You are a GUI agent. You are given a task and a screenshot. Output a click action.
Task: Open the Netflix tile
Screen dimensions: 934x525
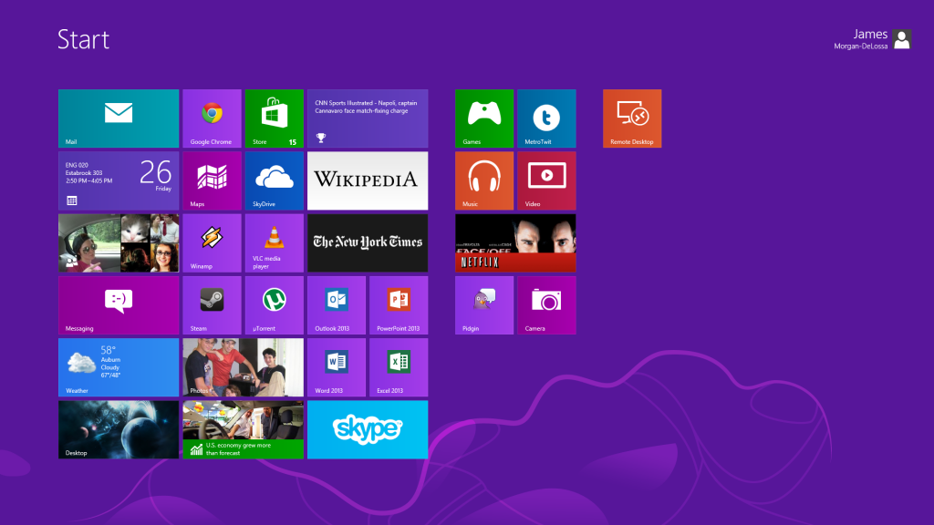[x=515, y=242]
